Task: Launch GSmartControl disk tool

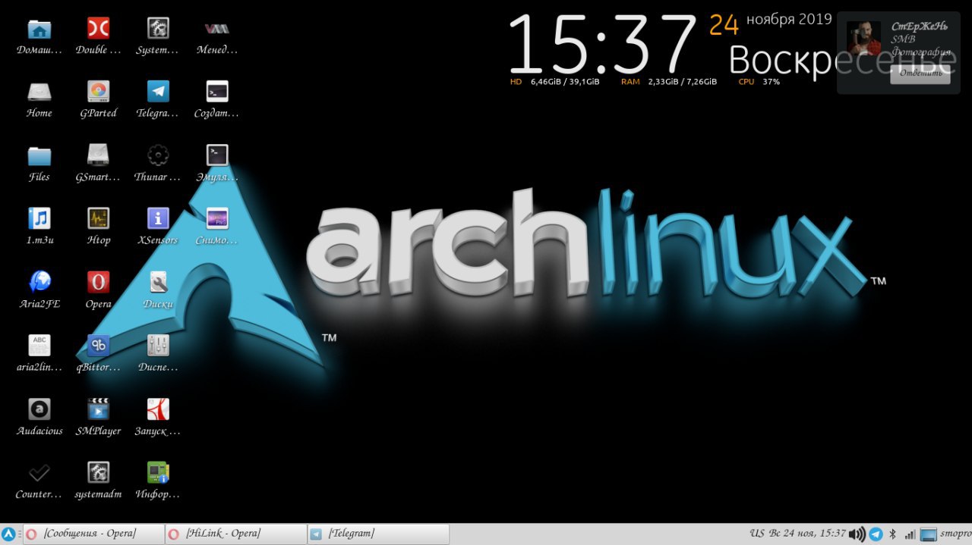Action: (x=98, y=155)
